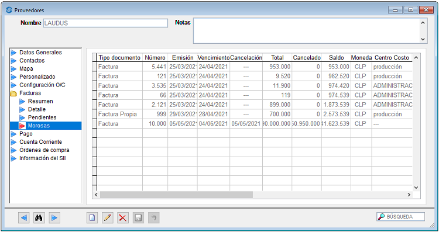Image resolution: width=439 pixels, height=232 pixels.
Task: Open the Datos Generales section
Action: click(40, 52)
